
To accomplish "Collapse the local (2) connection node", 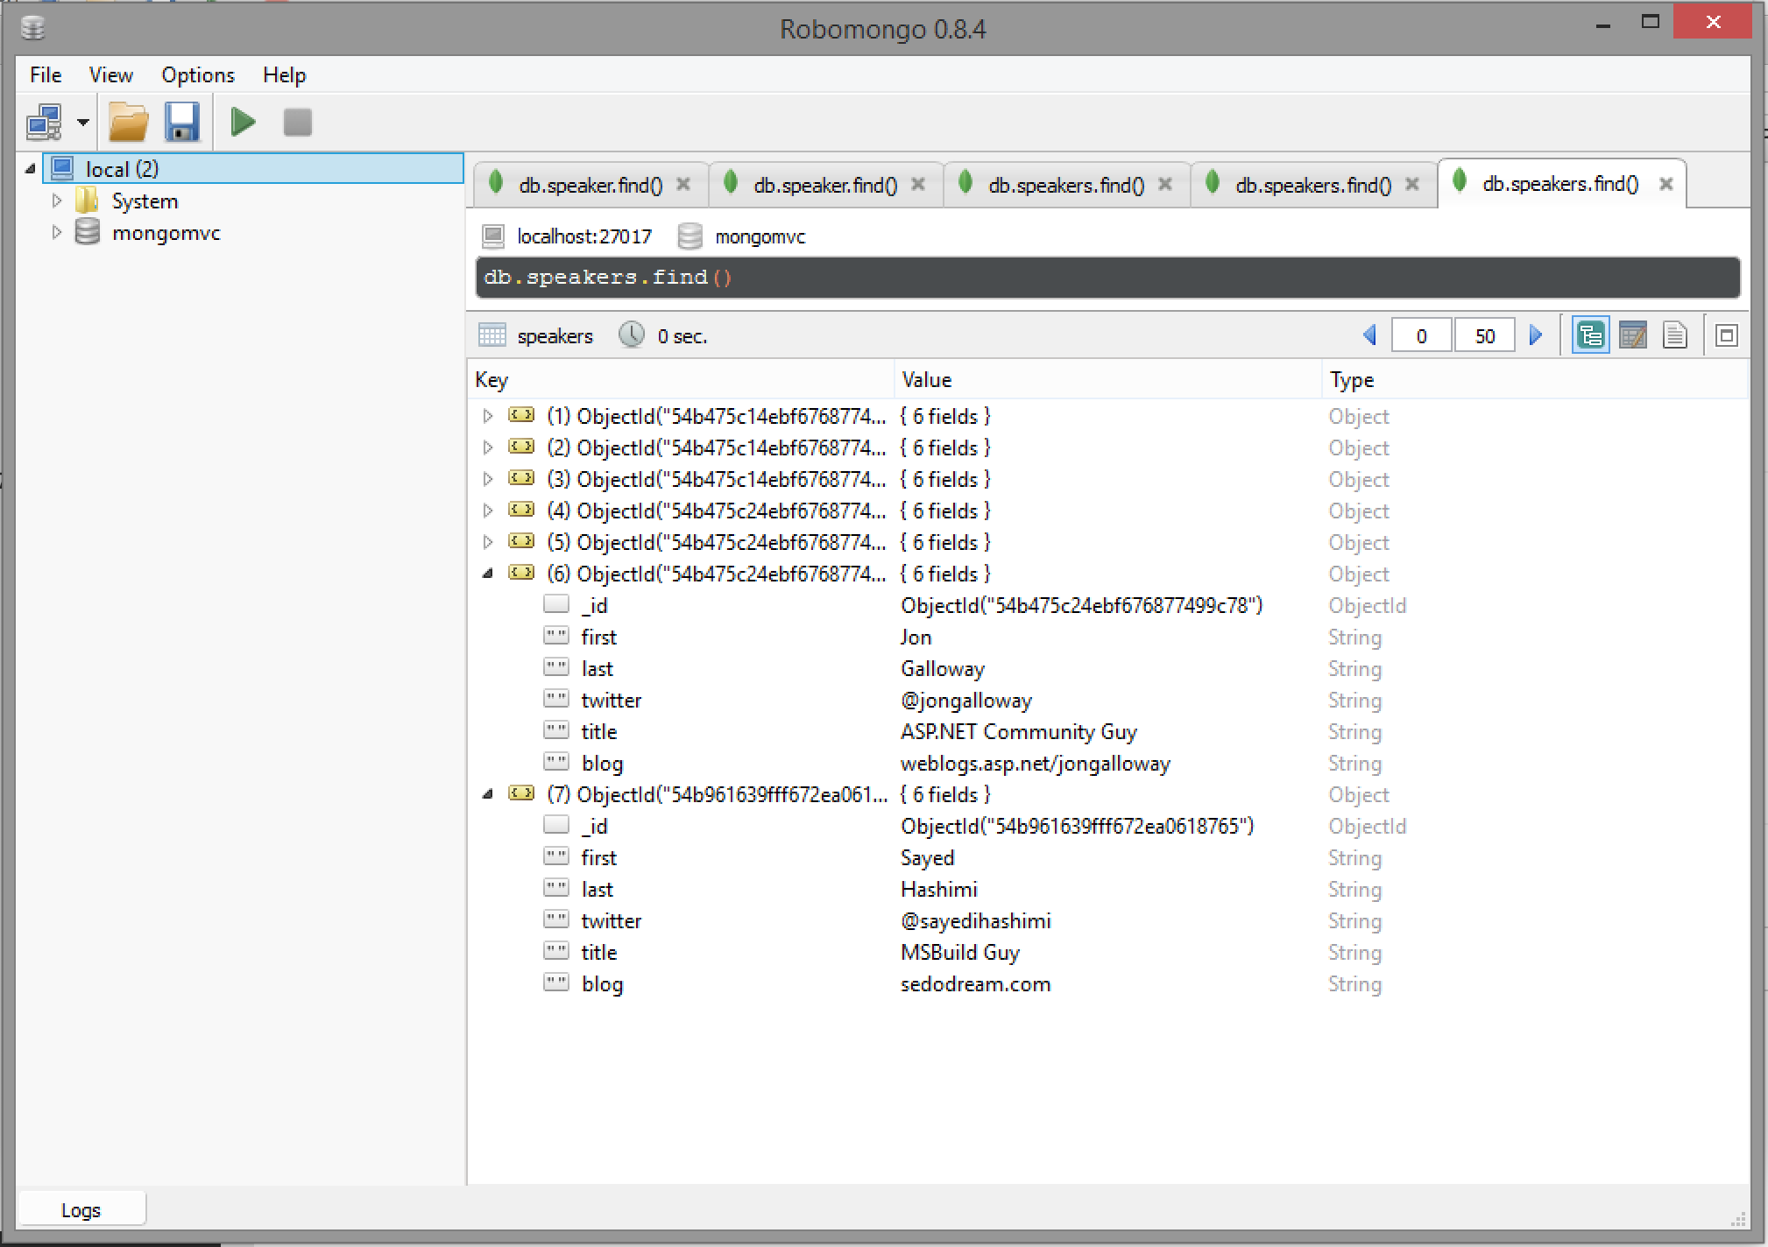I will (32, 168).
